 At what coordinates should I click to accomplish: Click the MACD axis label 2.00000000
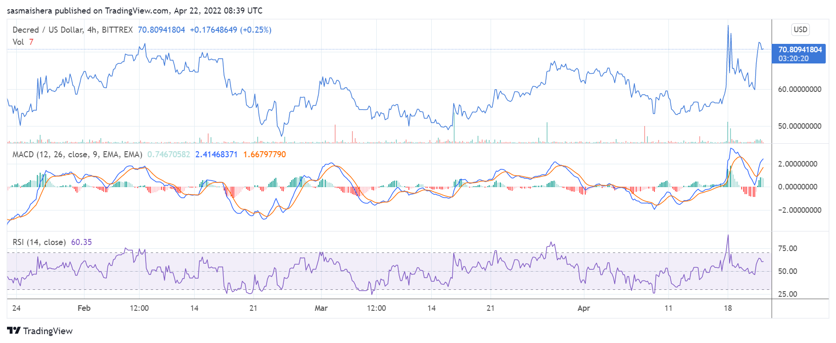(x=798, y=164)
